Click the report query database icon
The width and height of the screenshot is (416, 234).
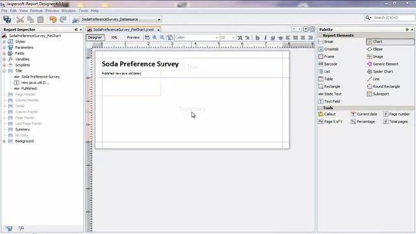[147, 38]
